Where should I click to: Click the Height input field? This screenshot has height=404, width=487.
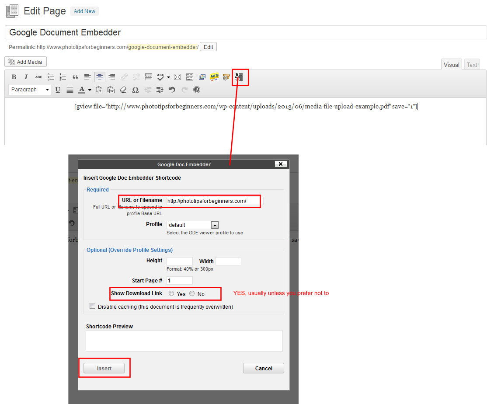click(x=180, y=261)
